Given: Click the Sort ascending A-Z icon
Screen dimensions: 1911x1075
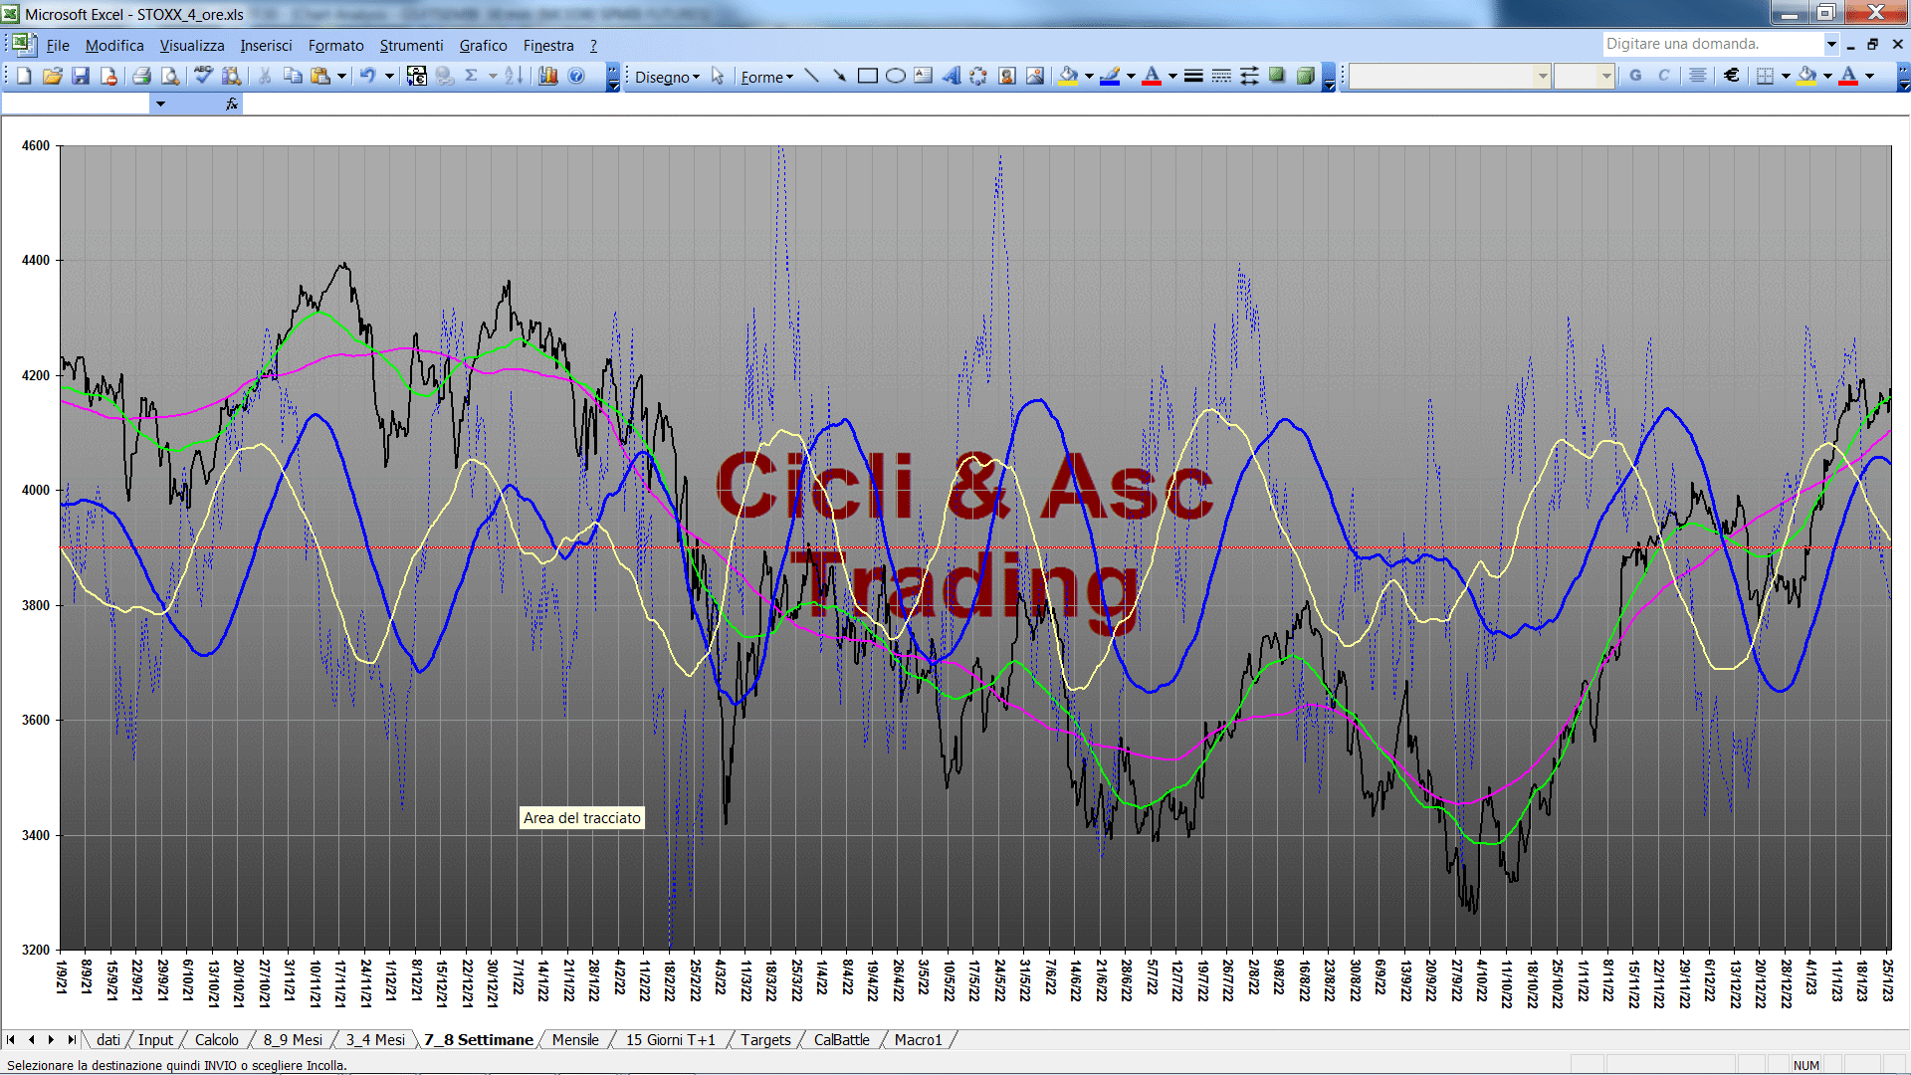Looking at the screenshot, I should (x=514, y=76).
